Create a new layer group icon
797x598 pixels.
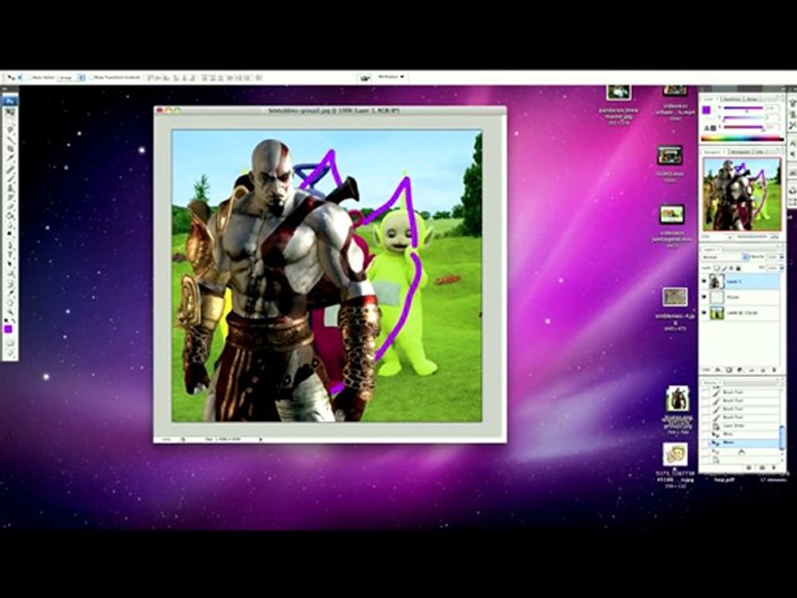(x=751, y=370)
